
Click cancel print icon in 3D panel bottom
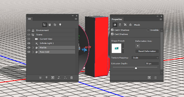65,78
